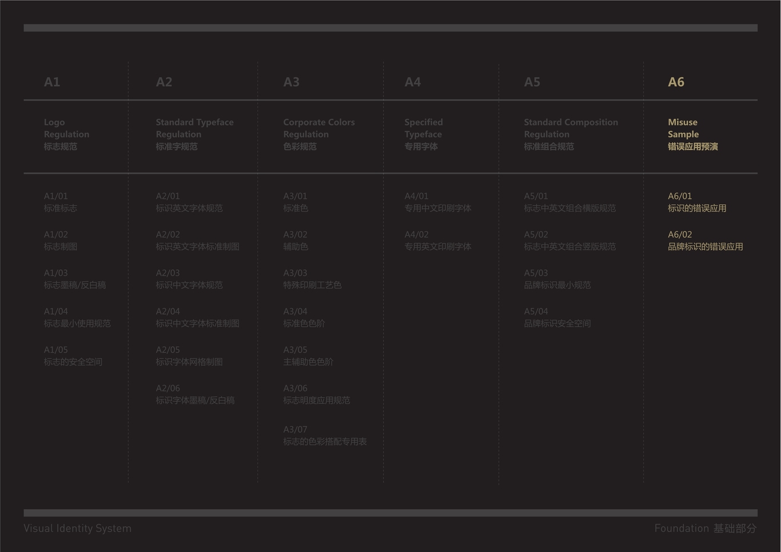
Task: Select the A4 section heading
Action: coord(413,82)
